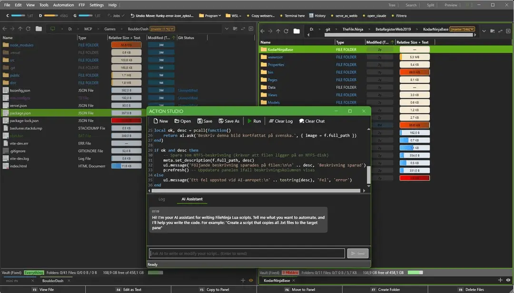The height and width of the screenshot is (293, 514).
Task: Click the white folder icon in right panel toolbar
Action: 297,31
